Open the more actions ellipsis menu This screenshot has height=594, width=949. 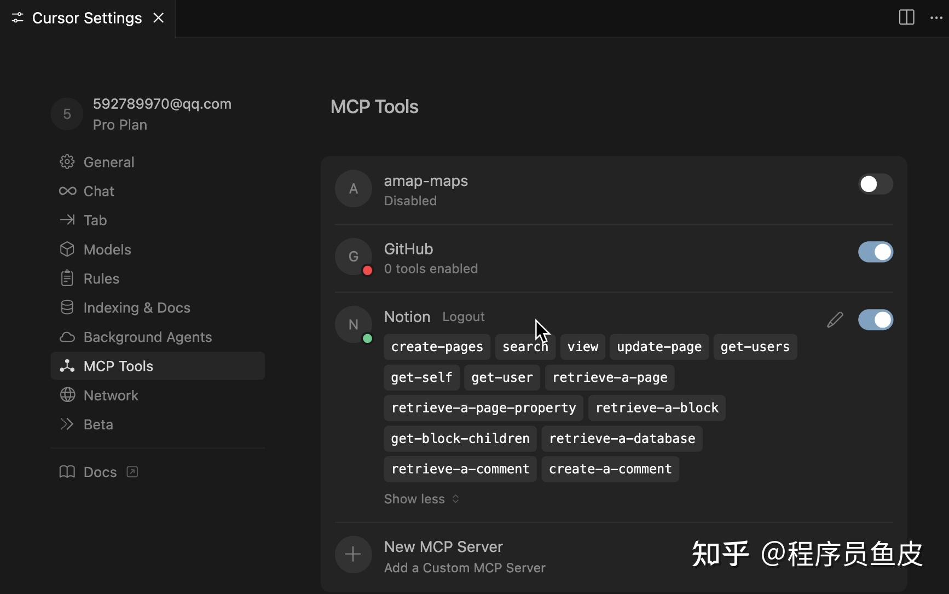[936, 18]
